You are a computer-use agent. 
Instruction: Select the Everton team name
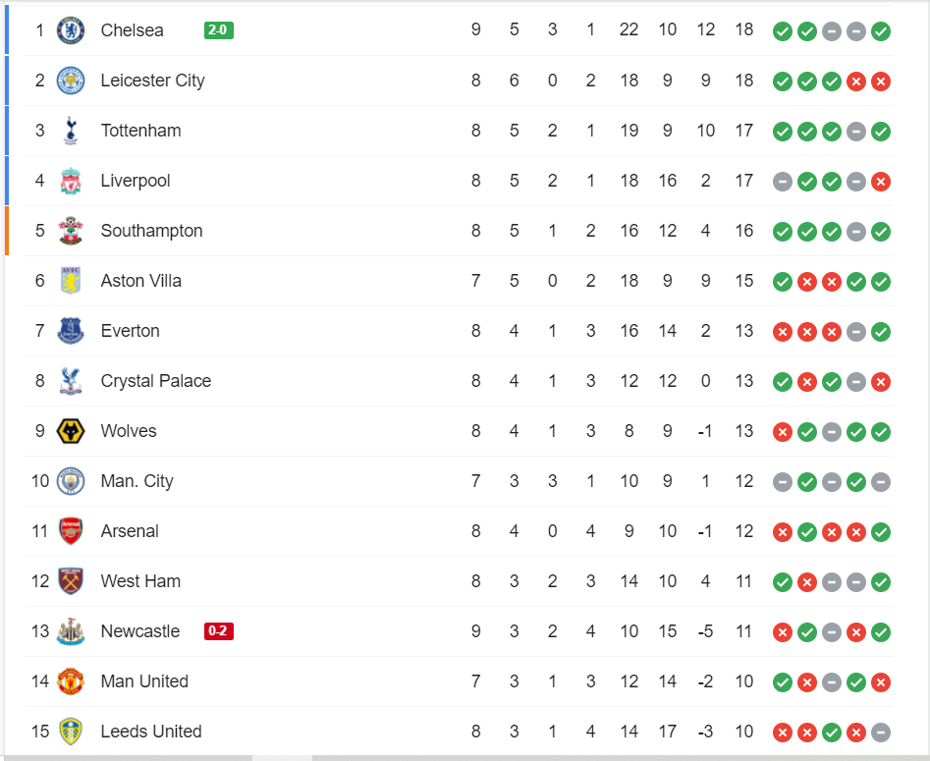pyautogui.click(x=130, y=331)
